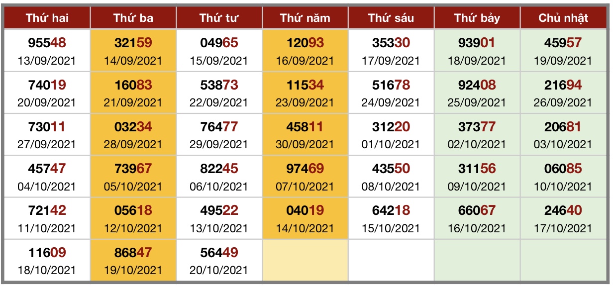
Task: Open the Thứ tư column header
Action: click(x=219, y=18)
